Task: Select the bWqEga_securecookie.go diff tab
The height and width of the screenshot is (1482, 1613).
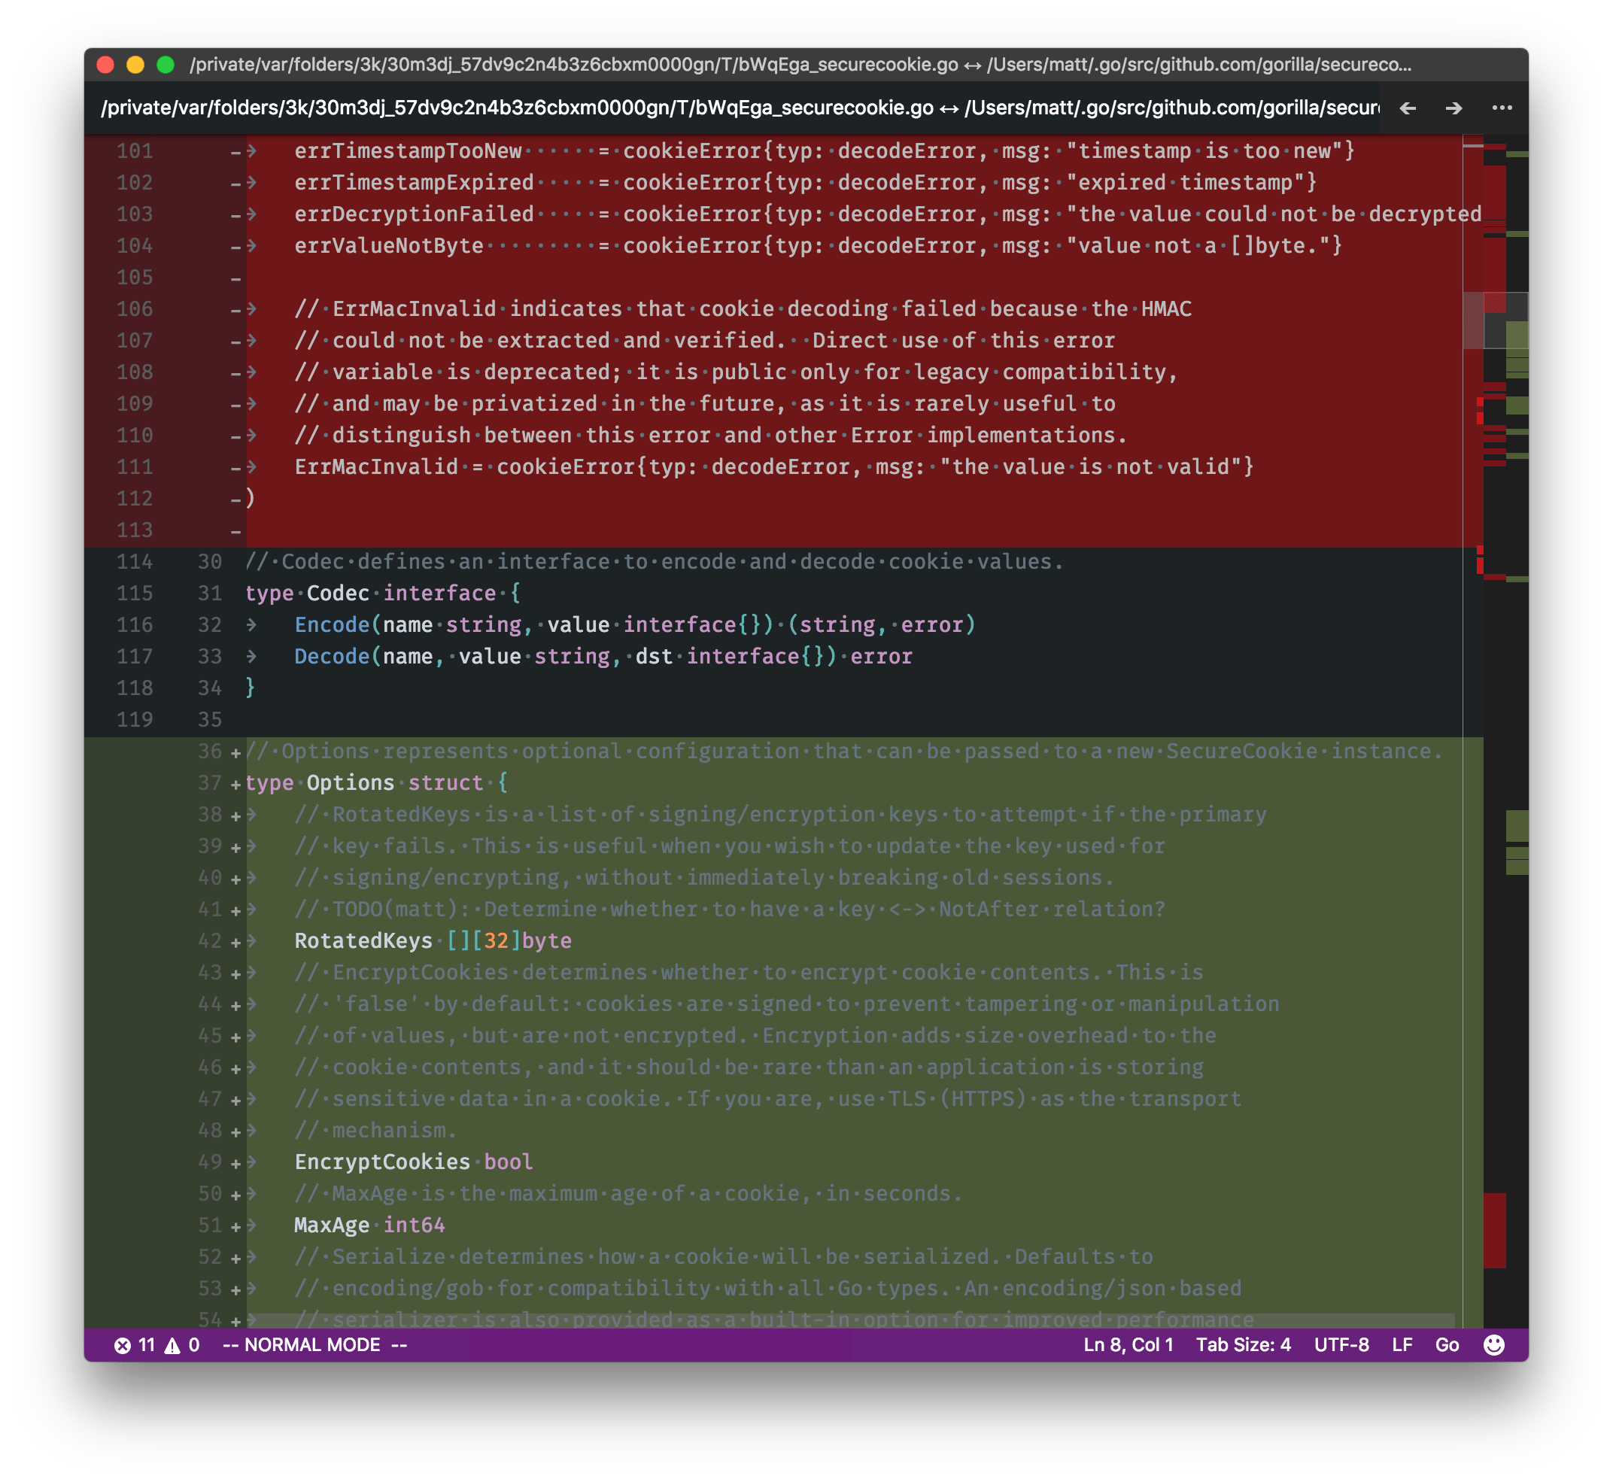Action: coord(722,108)
